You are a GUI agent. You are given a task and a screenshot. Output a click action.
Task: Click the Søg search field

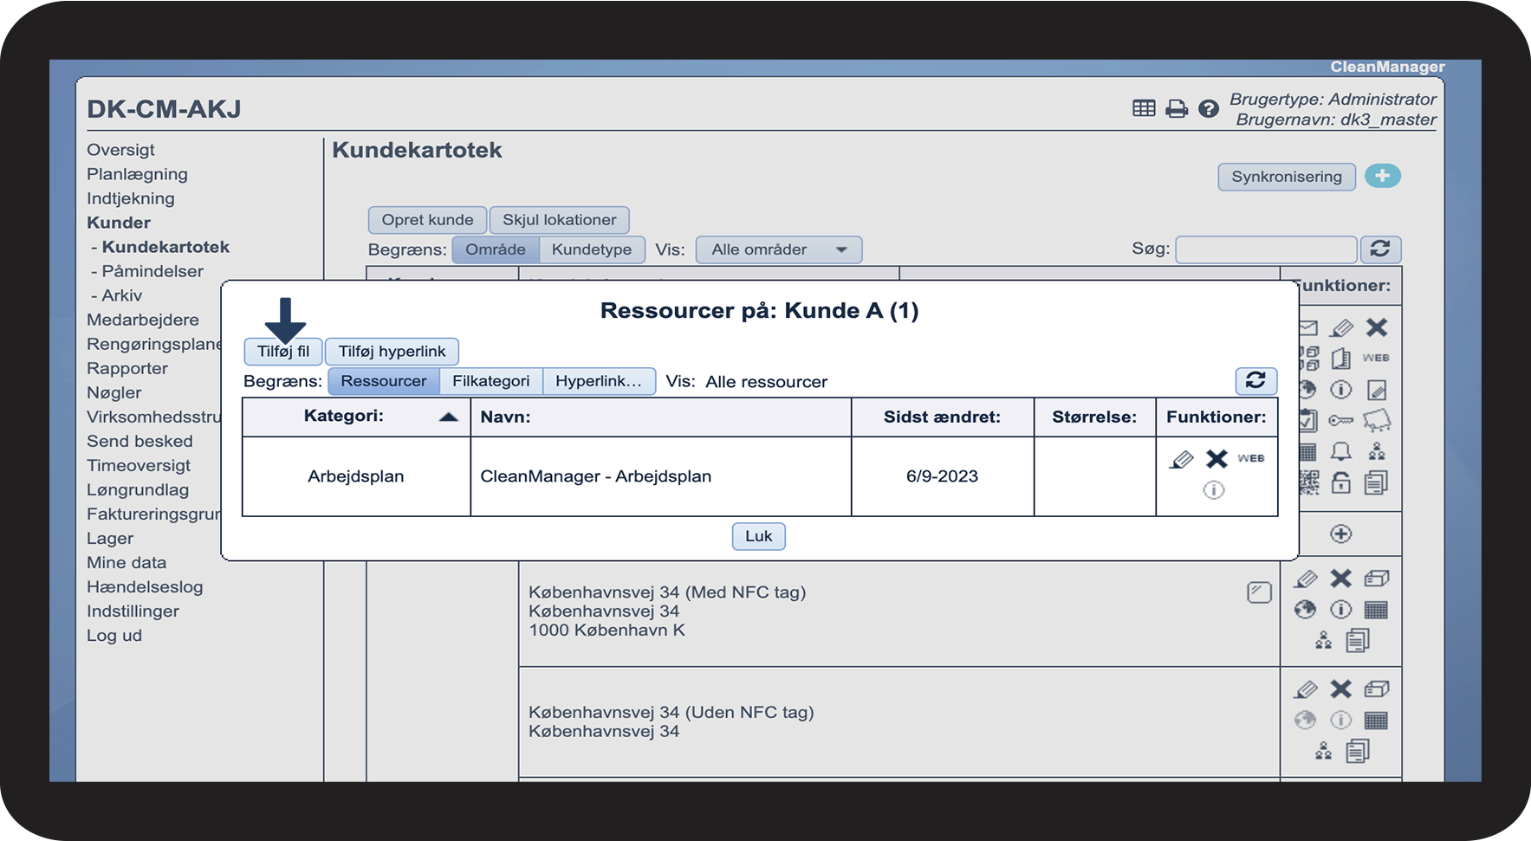pyautogui.click(x=1265, y=249)
